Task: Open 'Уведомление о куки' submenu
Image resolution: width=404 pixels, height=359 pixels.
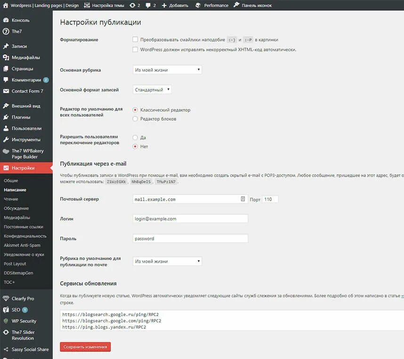Action: (x=24, y=254)
